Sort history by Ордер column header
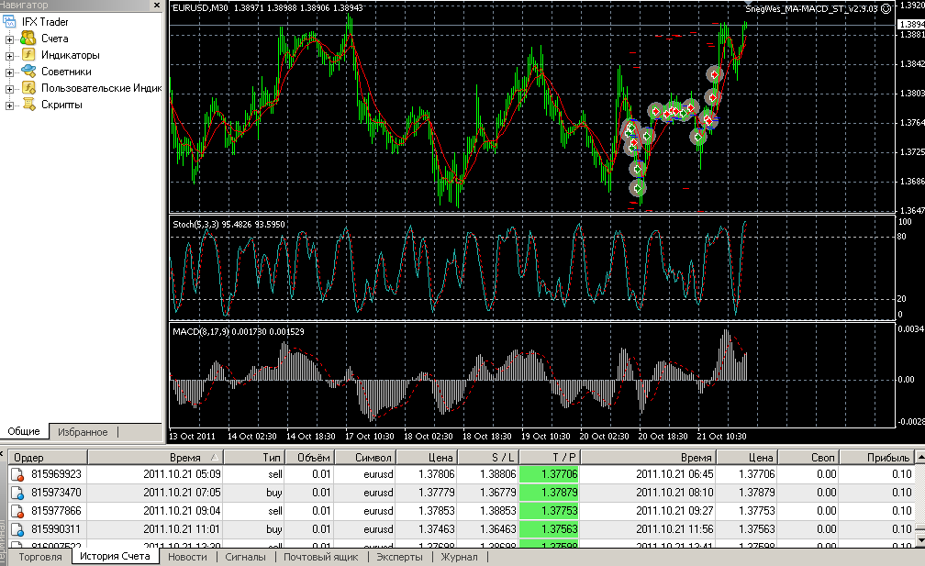The height and width of the screenshot is (566, 925). coord(28,457)
